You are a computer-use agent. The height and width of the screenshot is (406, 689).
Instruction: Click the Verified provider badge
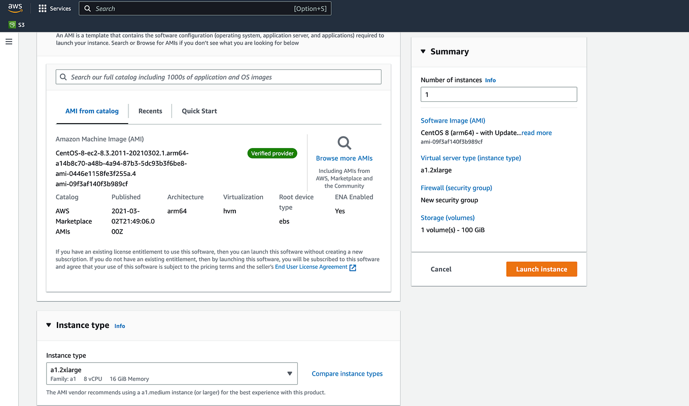(272, 153)
